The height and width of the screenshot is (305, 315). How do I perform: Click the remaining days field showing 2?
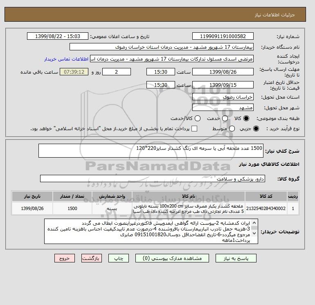pos(117,72)
